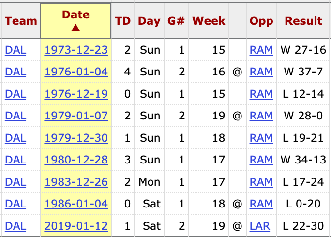
Task: Click 'Mon' day cell in 1983-12-26 row
Action: click(x=150, y=182)
